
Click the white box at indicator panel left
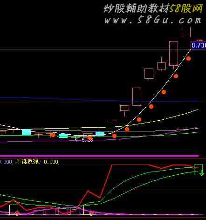point(14,210)
